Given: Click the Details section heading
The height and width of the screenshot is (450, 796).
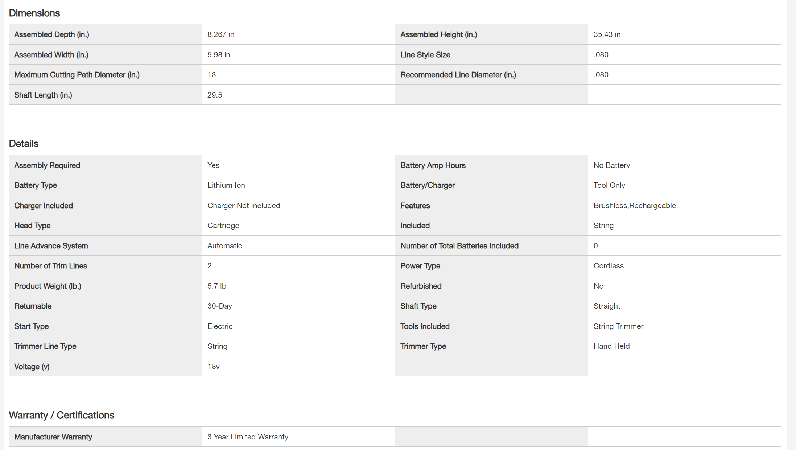Looking at the screenshot, I should [24, 144].
